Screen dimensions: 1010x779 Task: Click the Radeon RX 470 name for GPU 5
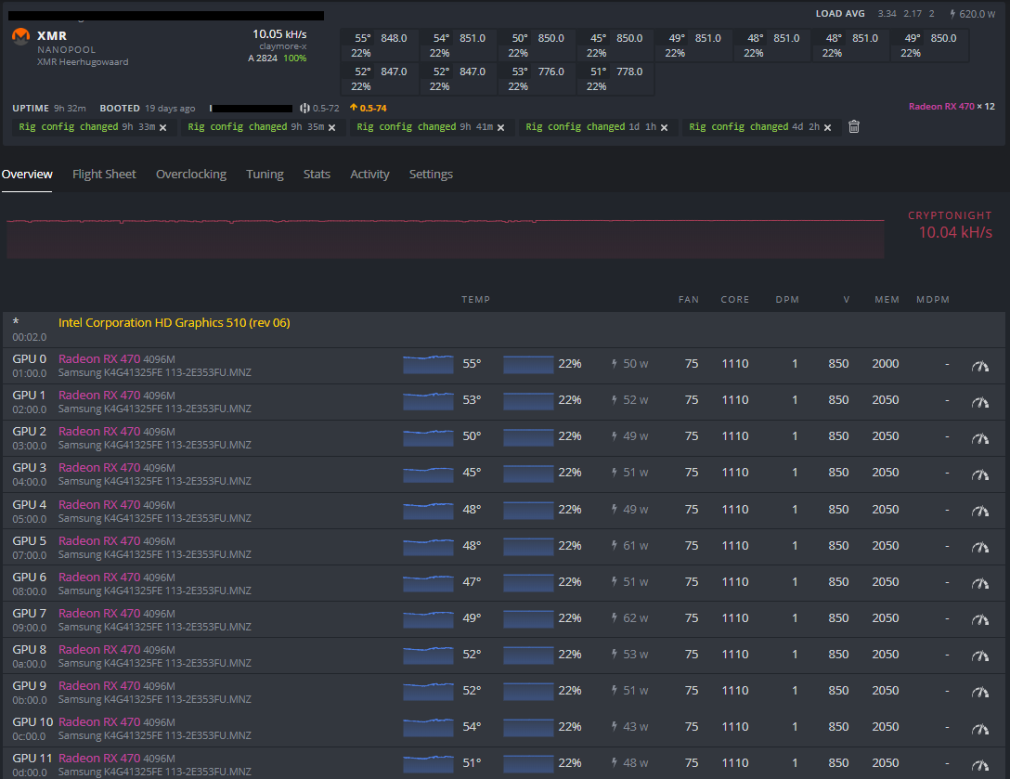tap(99, 540)
